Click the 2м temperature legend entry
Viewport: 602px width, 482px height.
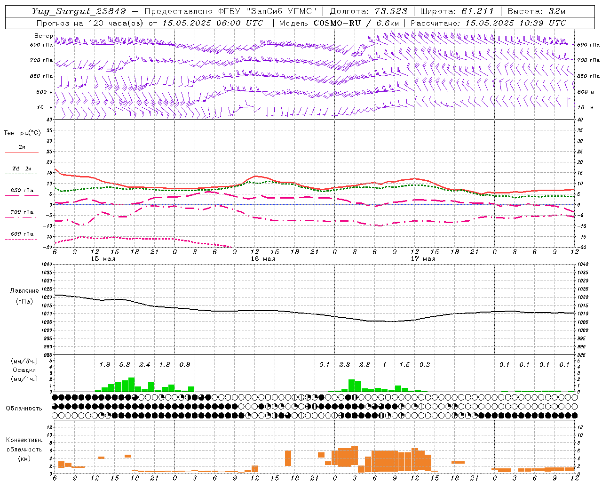coord(22,147)
